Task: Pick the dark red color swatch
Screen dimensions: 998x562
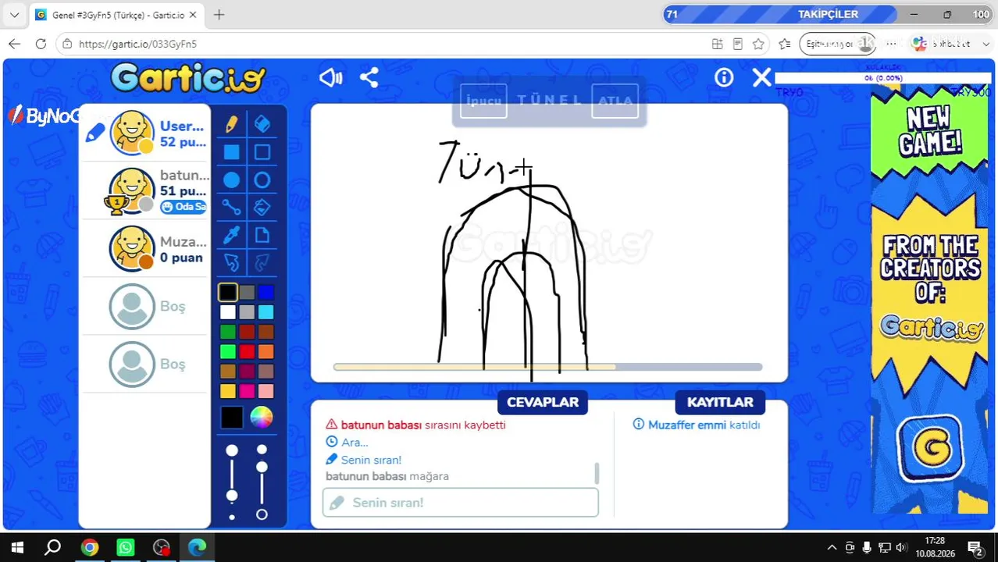Action: click(x=247, y=332)
